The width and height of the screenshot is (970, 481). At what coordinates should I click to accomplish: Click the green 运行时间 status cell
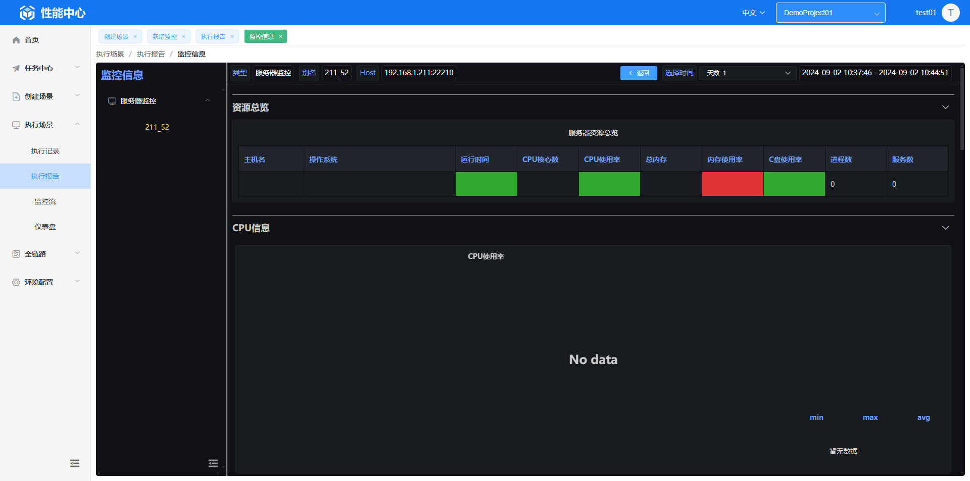point(486,184)
